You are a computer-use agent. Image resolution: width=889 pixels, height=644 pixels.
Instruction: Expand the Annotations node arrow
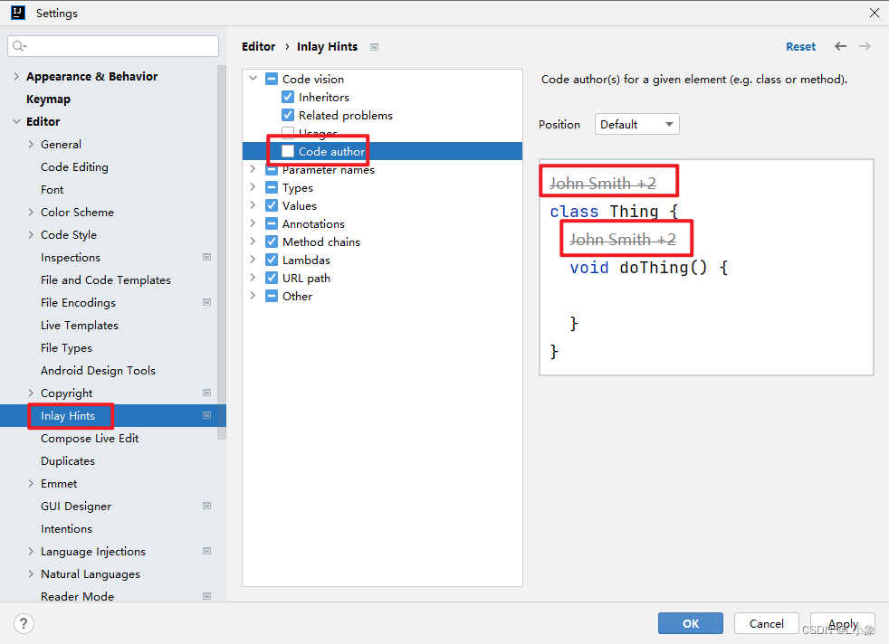(253, 223)
